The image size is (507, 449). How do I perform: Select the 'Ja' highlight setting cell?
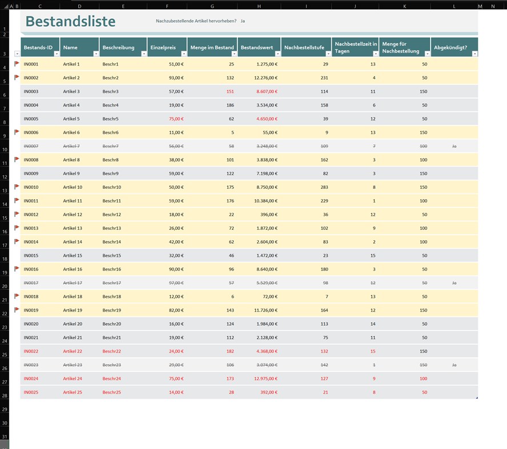[x=243, y=21]
